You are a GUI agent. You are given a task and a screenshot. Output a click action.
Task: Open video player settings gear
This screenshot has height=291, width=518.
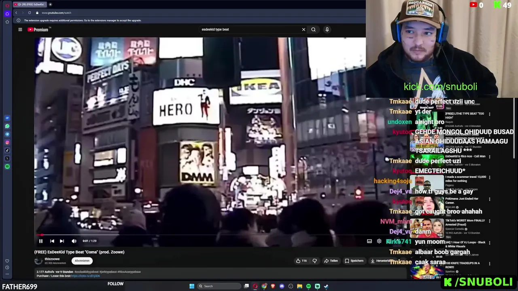(x=379, y=241)
